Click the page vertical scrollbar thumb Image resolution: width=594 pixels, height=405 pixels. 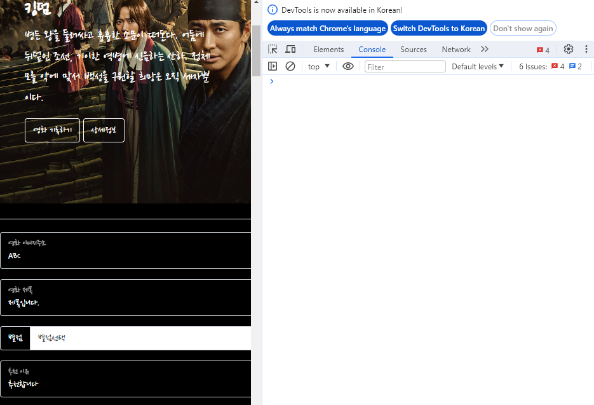(256, 50)
